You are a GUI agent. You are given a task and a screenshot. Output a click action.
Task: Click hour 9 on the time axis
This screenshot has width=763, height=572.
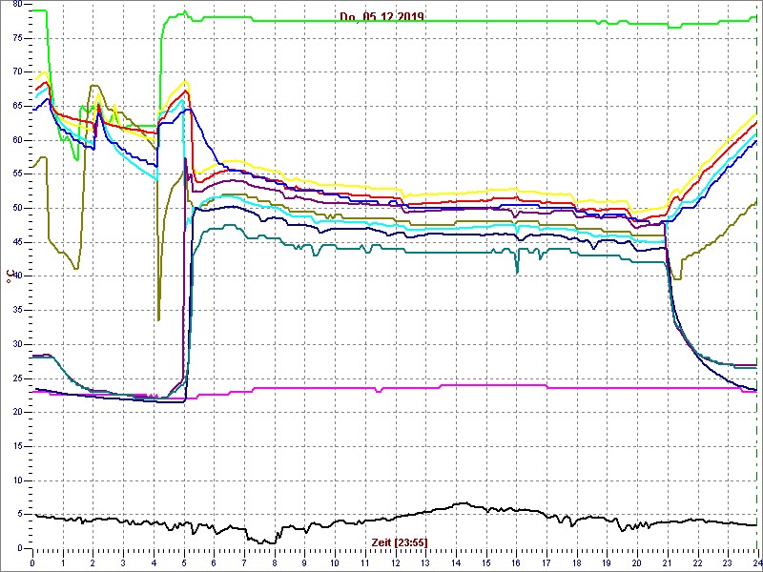tap(304, 563)
